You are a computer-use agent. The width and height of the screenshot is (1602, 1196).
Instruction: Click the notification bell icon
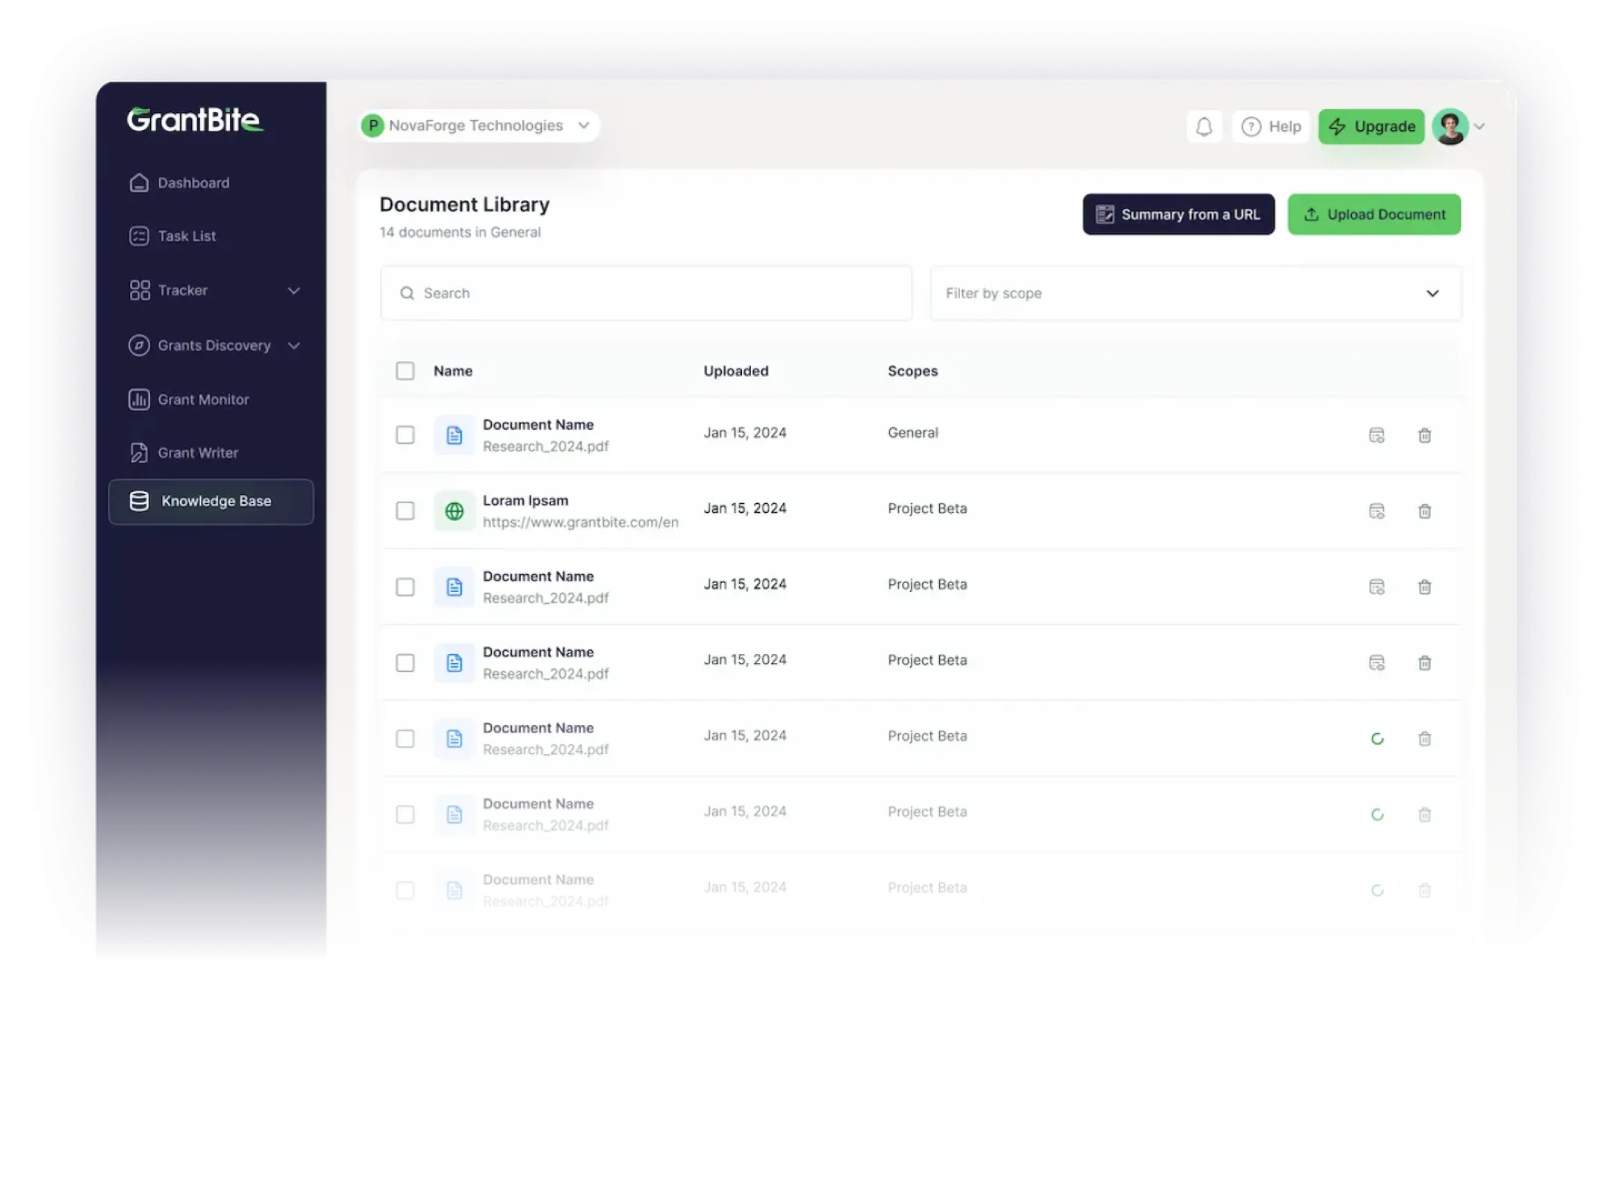coord(1204,126)
